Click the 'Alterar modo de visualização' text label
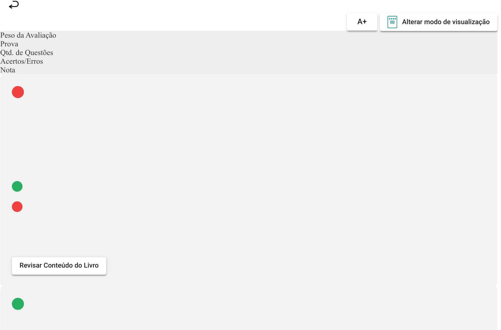This screenshot has width=501, height=330. point(446,22)
